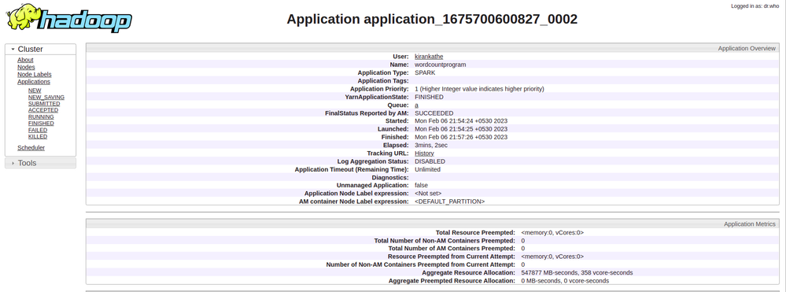Click '0 MB-seconds, 0 vcore-seconds' value
The width and height of the screenshot is (786, 292).
point(566,280)
